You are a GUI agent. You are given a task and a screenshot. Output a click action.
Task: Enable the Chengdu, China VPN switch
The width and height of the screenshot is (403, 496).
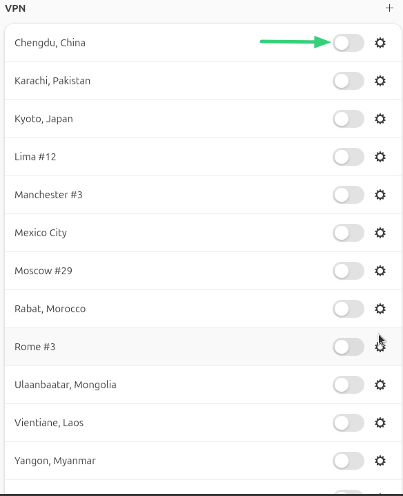348,43
